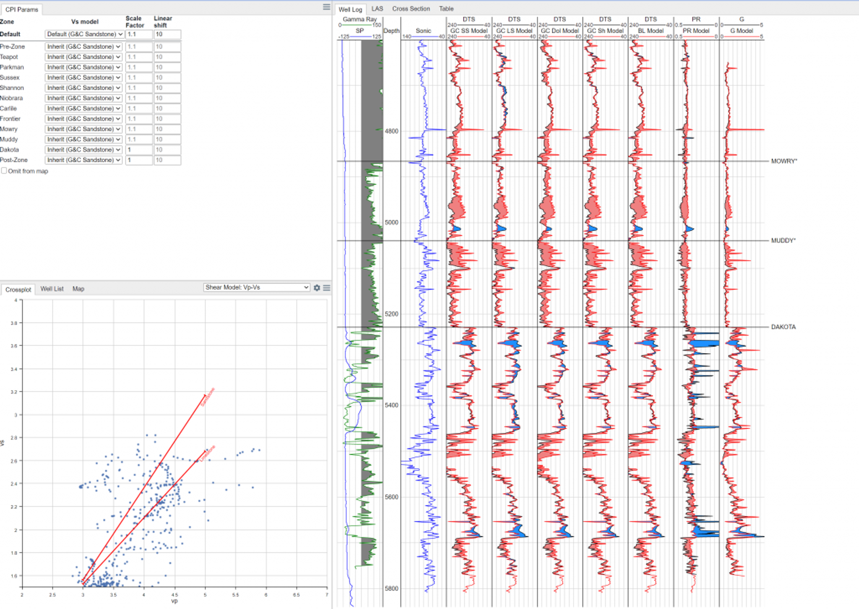Switch to the LAS tab
859x609 pixels.
tap(377, 9)
